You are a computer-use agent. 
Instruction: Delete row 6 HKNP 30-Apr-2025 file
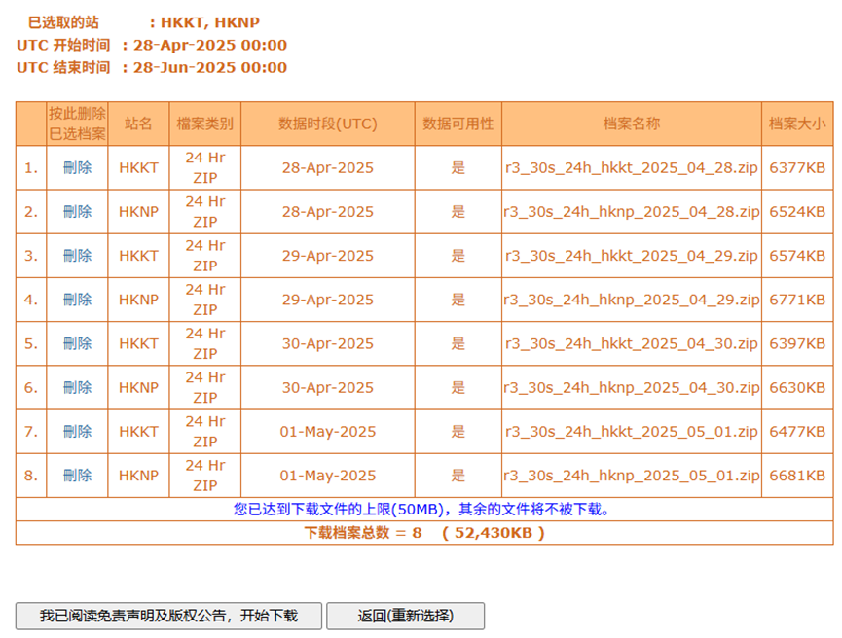[78, 387]
